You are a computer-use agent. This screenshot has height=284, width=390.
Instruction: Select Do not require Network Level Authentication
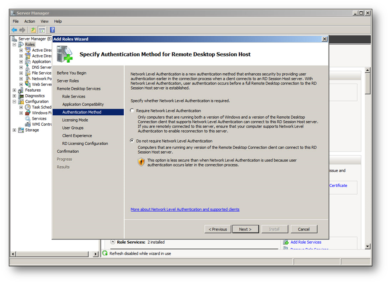point(133,141)
